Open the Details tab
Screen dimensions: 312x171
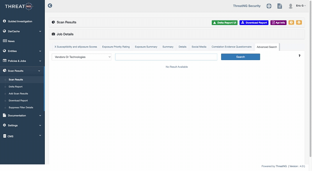pos(183,47)
